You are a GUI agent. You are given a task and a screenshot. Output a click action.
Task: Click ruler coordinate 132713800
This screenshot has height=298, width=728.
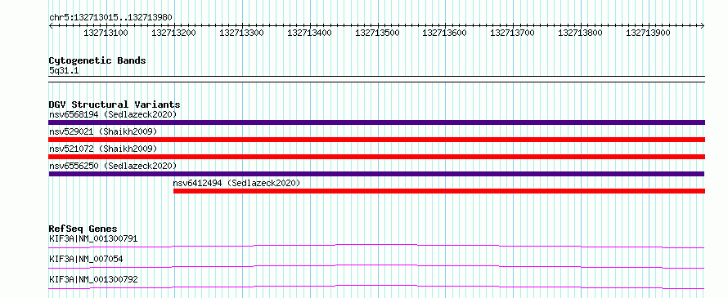pyautogui.click(x=581, y=33)
